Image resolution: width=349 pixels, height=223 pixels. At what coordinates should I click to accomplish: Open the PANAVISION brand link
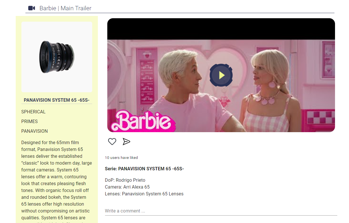click(35, 131)
